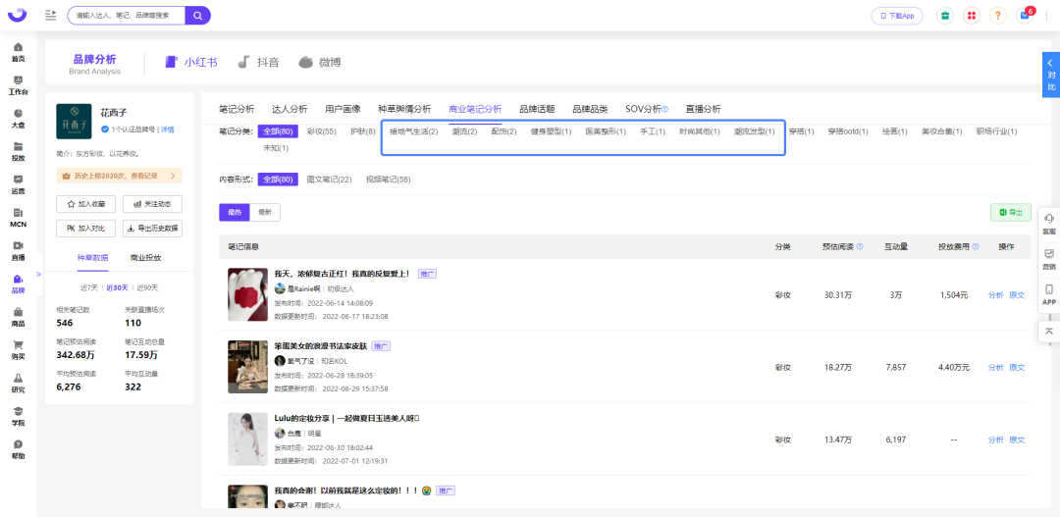1060x517 pixels.
Task: Filter content by 视频笔记(58)
Action: [388, 180]
